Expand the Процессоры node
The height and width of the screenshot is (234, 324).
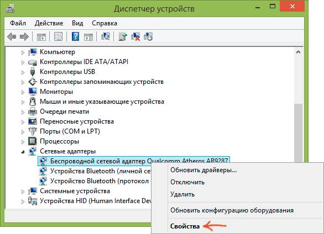23,142
